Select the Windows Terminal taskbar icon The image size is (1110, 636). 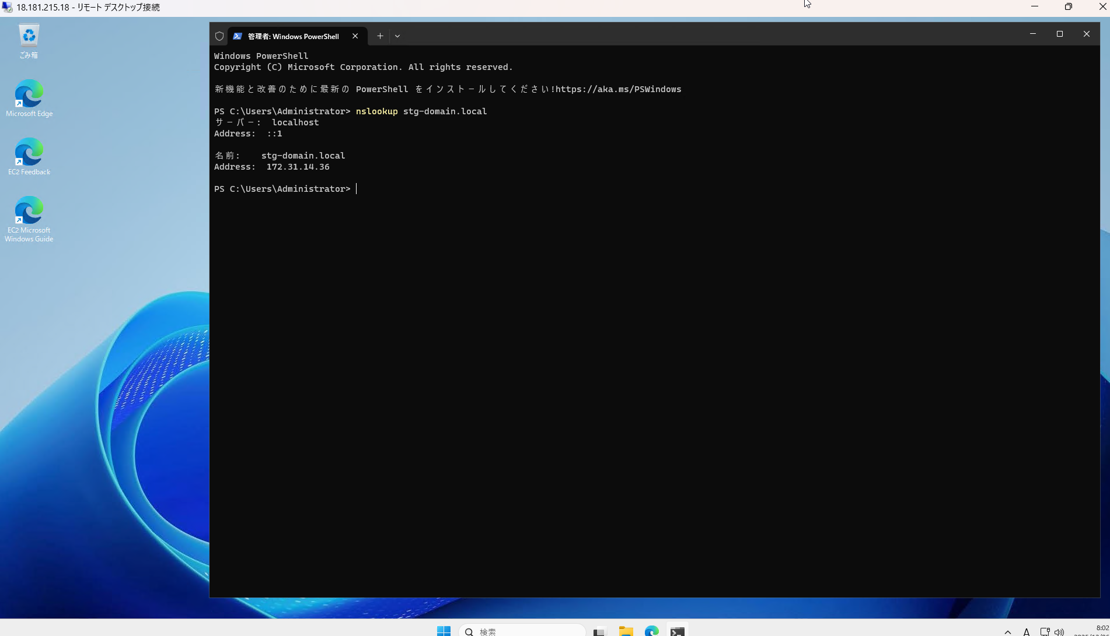(x=677, y=631)
